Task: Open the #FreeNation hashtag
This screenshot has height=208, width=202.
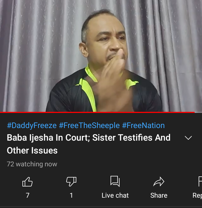Action: [x=143, y=125]
